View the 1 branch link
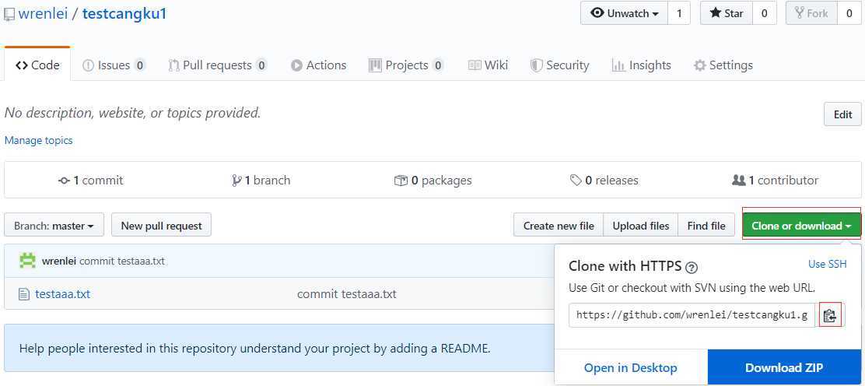The width and height of the screenshot is (865, 386). click(x=261, y=180)
